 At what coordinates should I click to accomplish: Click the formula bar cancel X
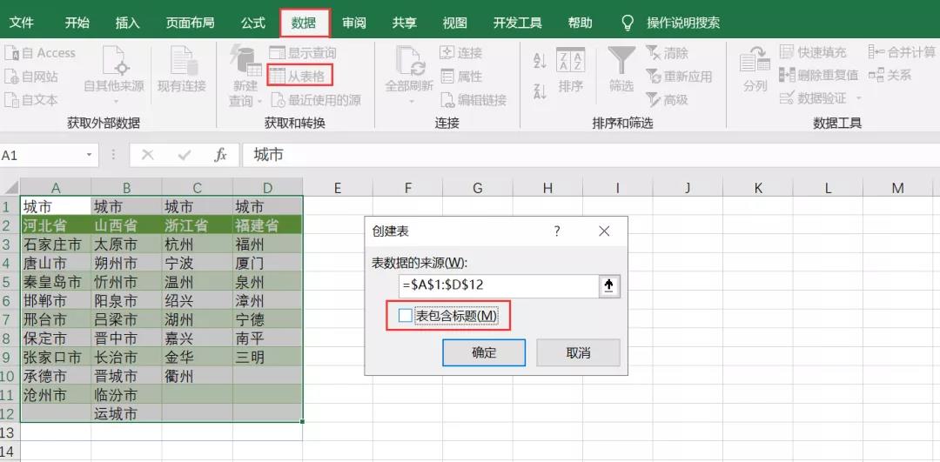(147, 155)
